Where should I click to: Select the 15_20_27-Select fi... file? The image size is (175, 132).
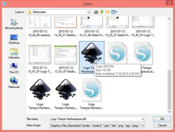tap(117, 27)
